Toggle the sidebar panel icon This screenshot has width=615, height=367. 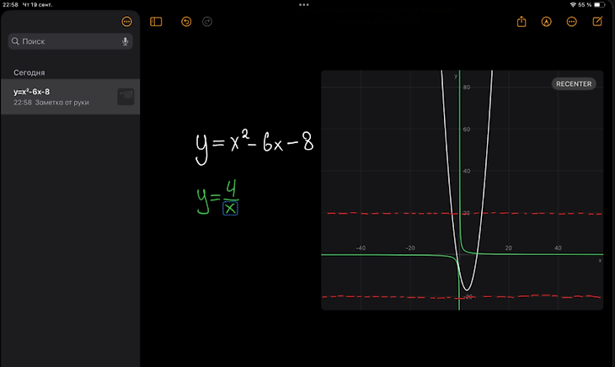coord(156,22)
